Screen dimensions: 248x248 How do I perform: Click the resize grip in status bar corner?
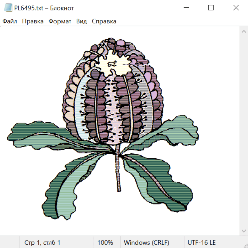[245, 245]
